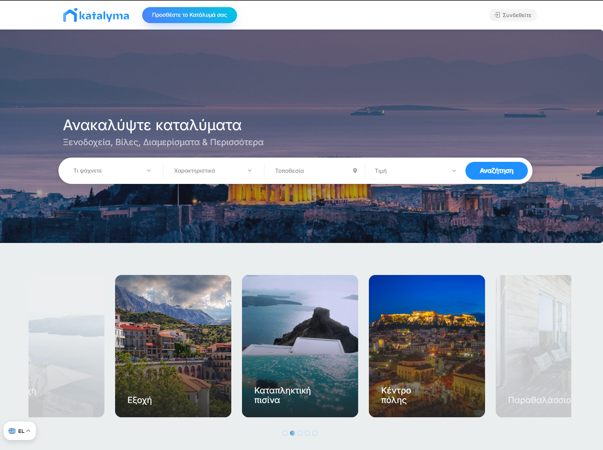The image size is (603, 450).
Task: Click the Προσθέστε το Κατάλυμά σας button
Action: point(189,15)
